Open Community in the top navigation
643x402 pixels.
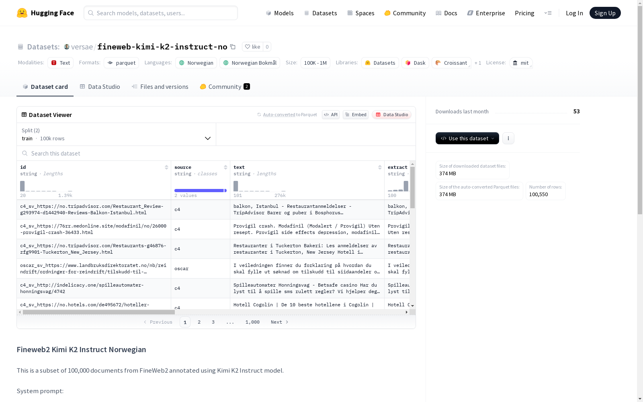pos(405,13)
